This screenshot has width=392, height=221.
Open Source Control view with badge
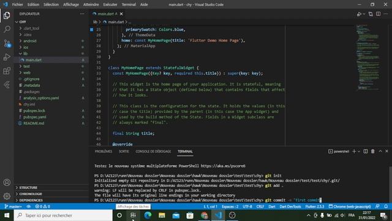[x=7, y=44]
